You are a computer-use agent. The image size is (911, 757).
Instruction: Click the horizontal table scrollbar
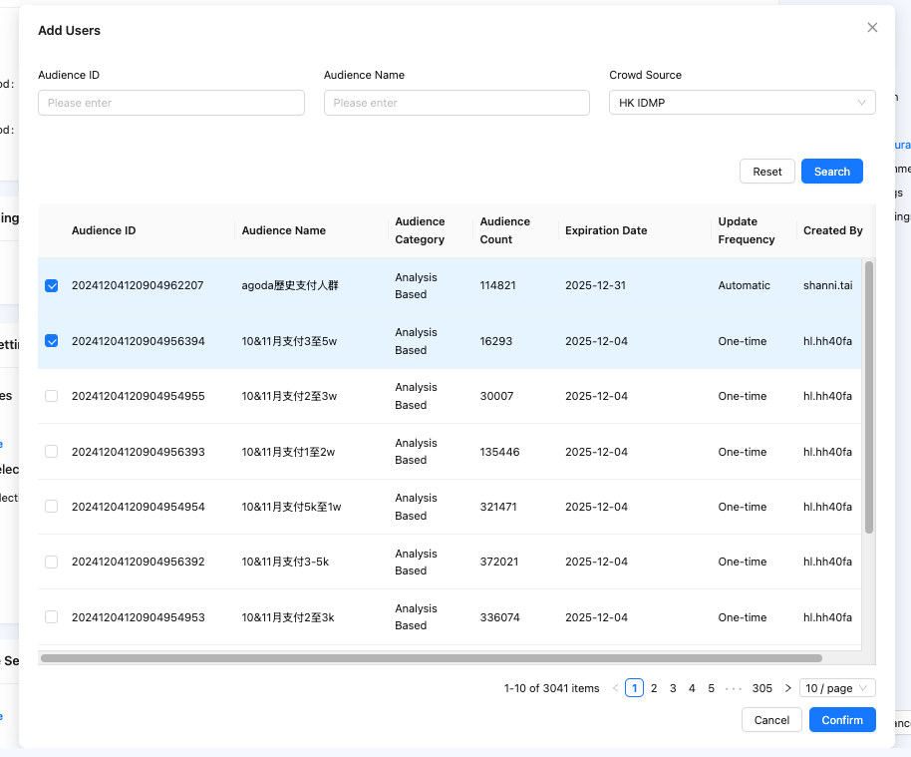click(431, 658)
